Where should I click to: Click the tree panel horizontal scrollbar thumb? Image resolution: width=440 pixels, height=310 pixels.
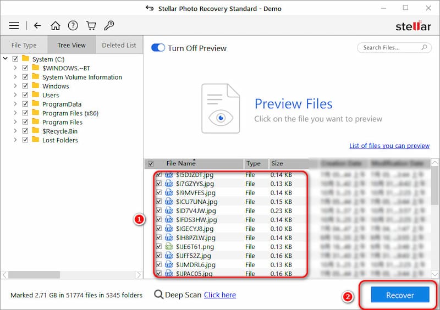click(34, 275)
